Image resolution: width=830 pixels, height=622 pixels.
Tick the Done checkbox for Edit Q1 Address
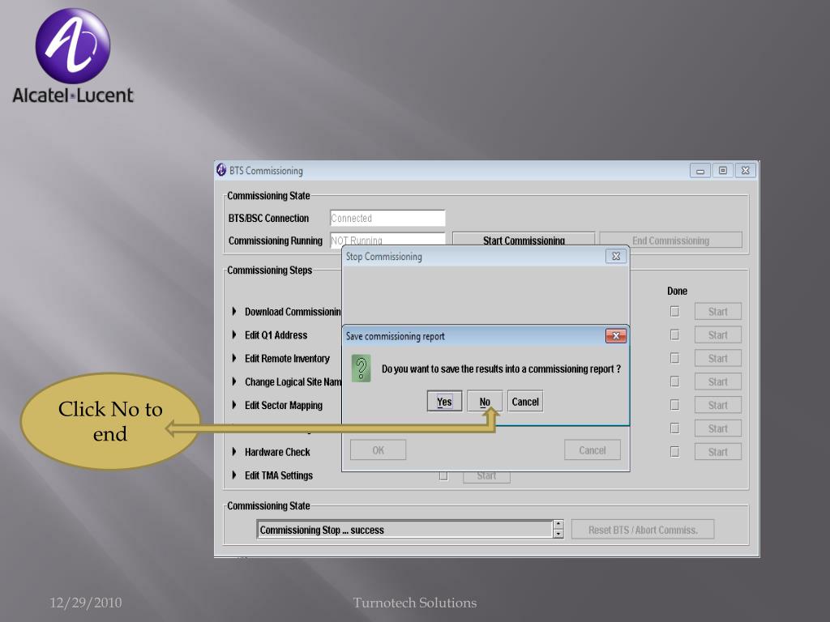(x=674, y=334)
